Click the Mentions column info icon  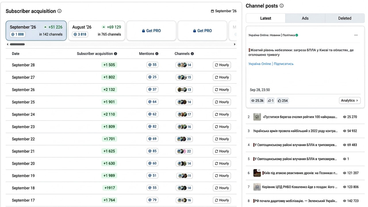point(157,54)
